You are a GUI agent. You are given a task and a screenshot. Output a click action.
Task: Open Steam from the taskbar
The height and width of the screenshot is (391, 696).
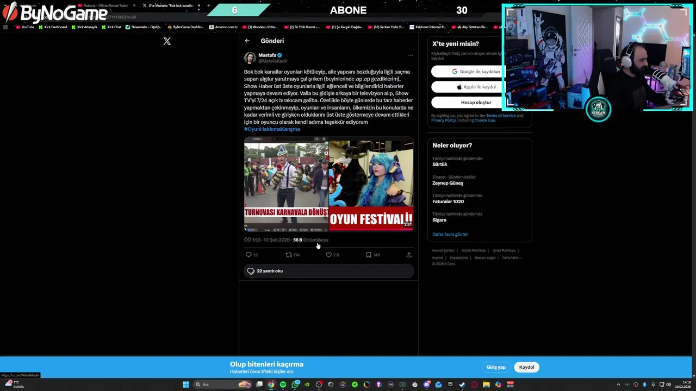462,384
